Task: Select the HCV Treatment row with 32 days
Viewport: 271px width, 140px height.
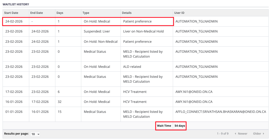Action: pyautogui.click(x=135, y=102)
